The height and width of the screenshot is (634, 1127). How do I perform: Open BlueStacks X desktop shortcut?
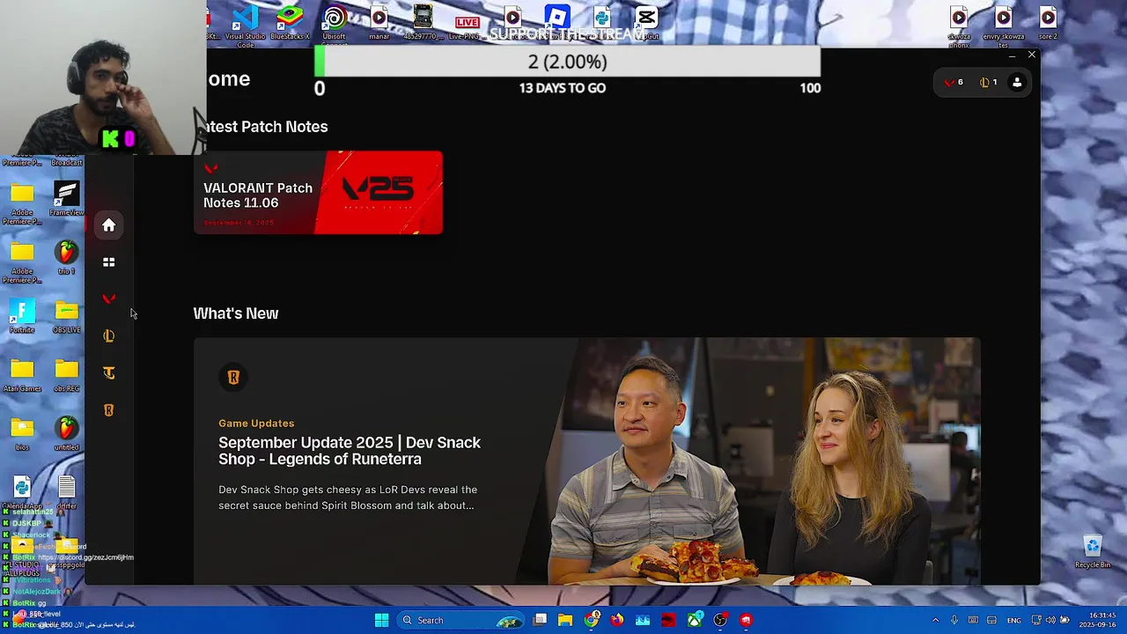tap(290, 23)
